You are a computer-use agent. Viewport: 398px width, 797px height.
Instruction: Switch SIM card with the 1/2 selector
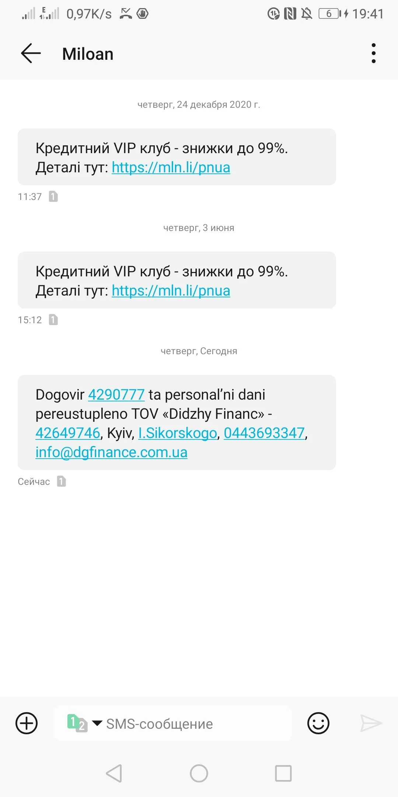77,723
